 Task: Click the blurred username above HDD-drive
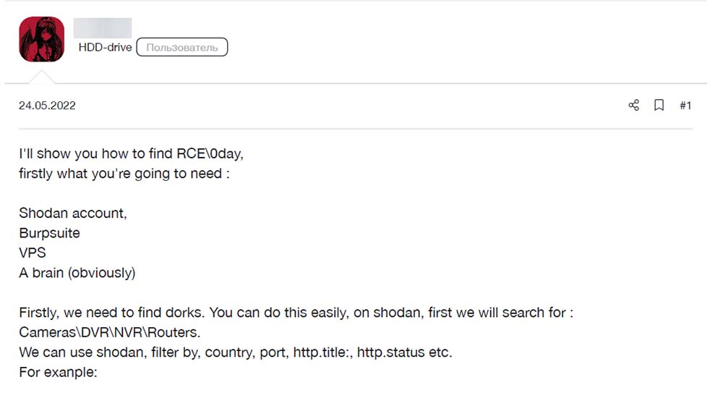(x=103, y=28)
